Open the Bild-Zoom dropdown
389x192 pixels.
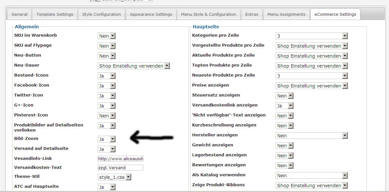coord(106,139)
